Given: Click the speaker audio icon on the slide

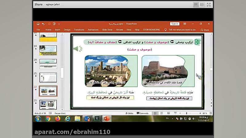Looking at the screenshot, I should coord(78,49).
